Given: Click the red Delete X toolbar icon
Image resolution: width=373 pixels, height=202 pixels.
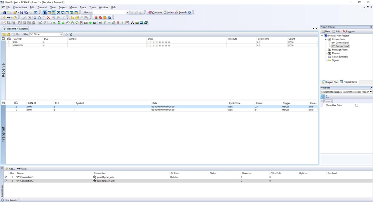Looking at the screenshot, I should pyautogui.click(x=48, y=17).
